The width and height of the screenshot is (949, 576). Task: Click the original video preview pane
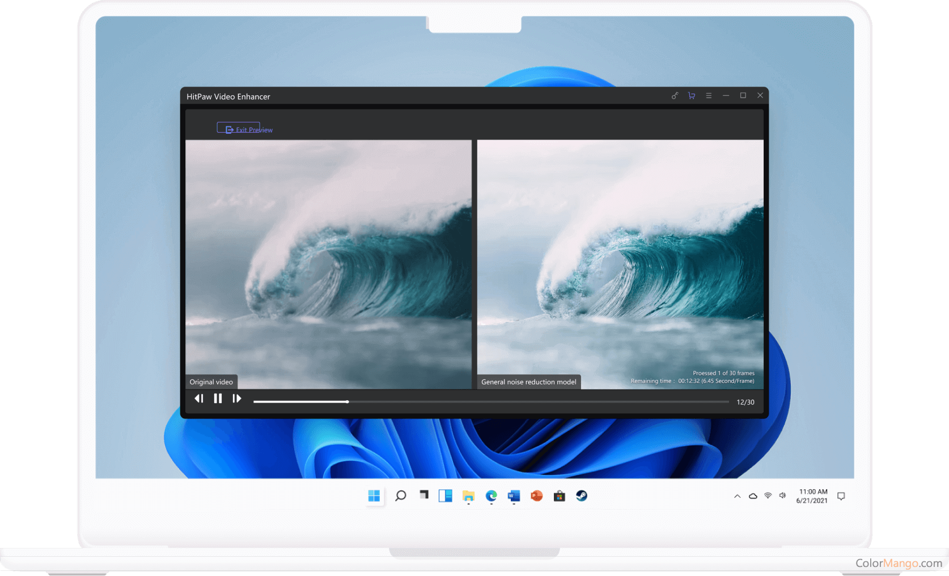[328, 264]
